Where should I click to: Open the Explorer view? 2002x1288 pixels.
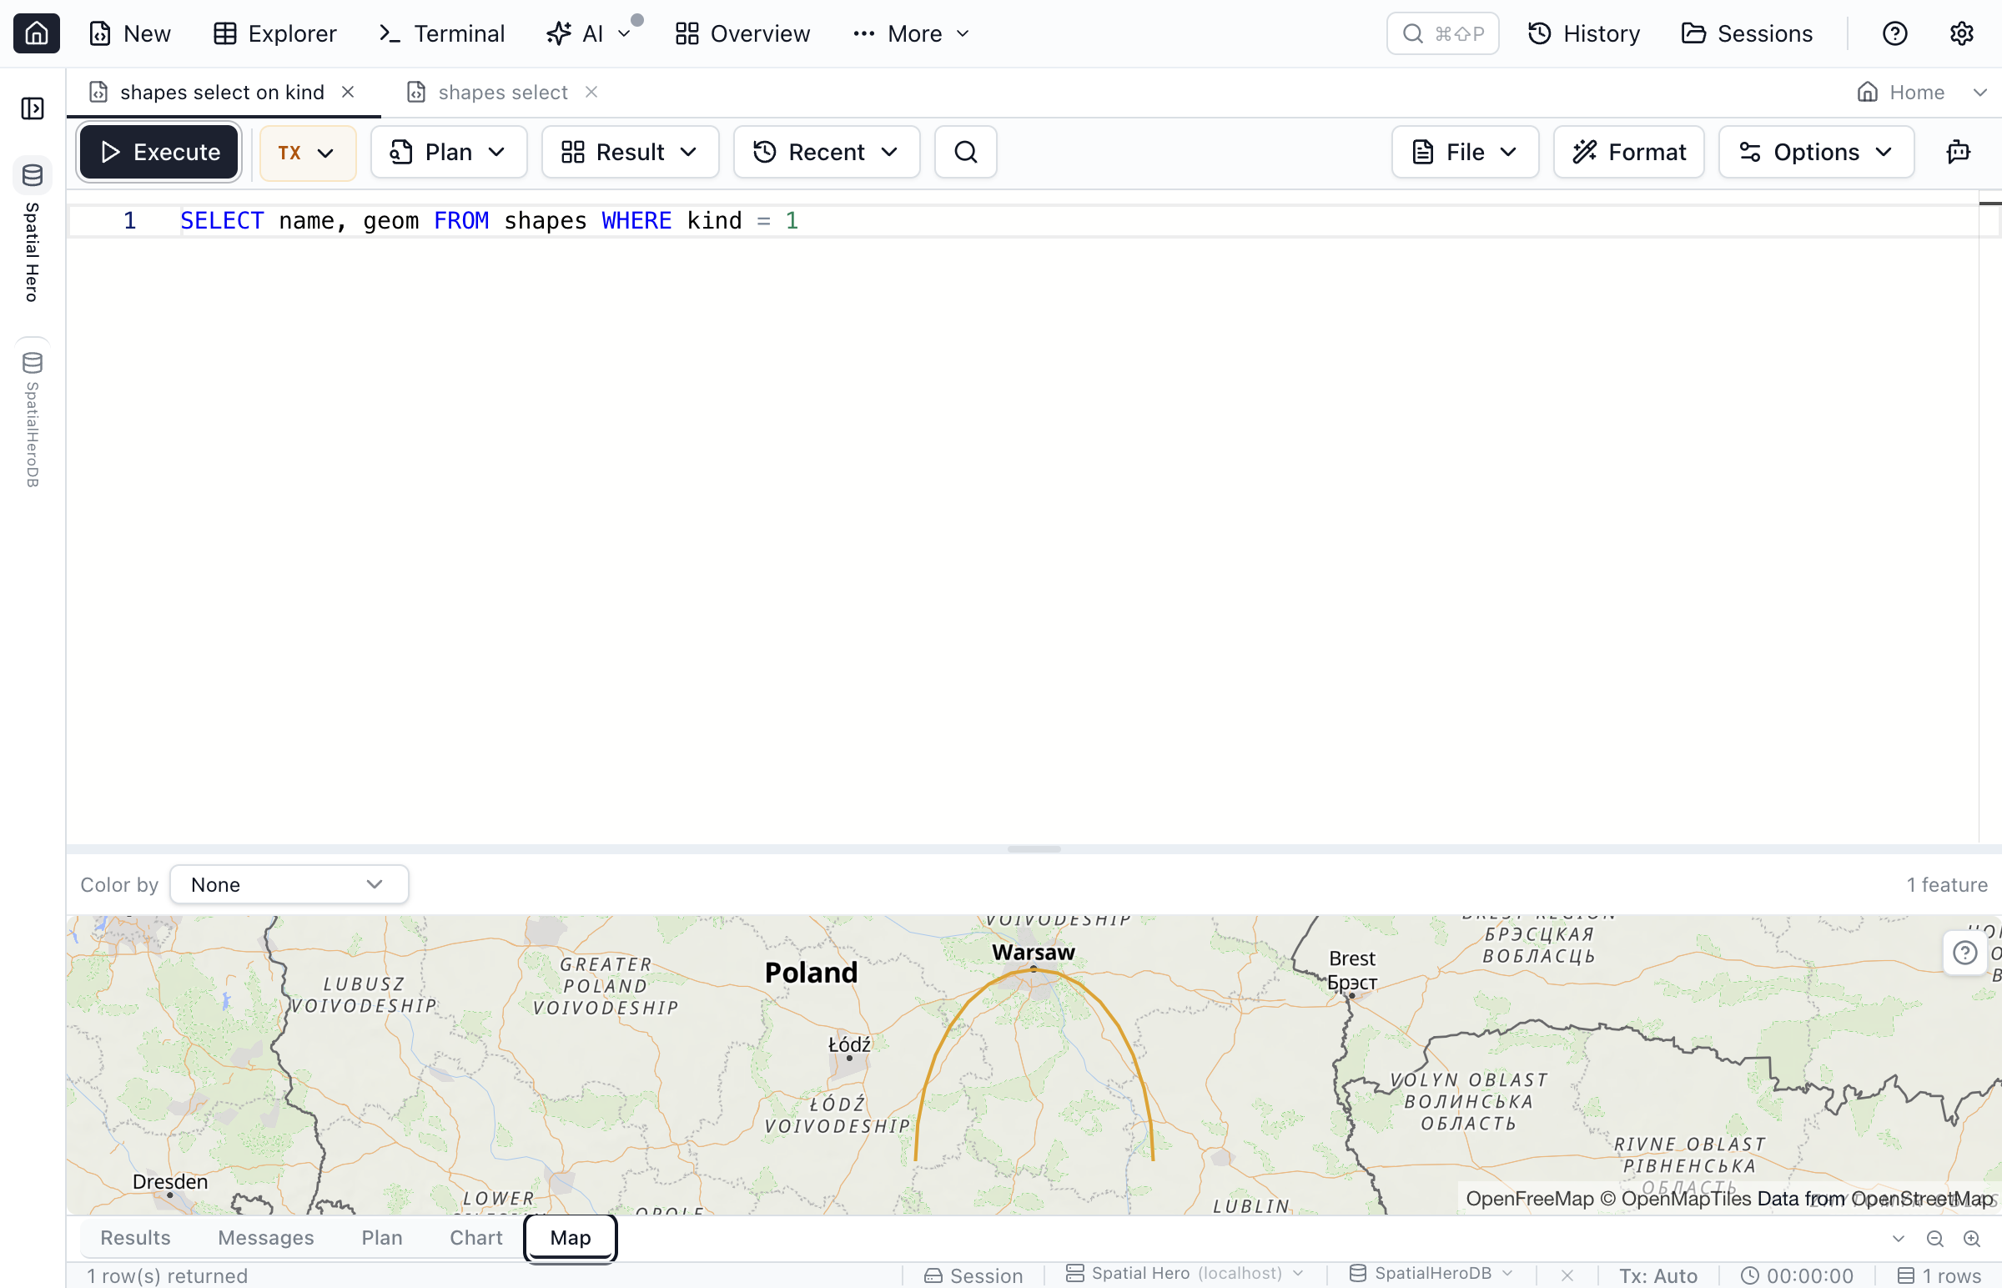click(274, 33)
